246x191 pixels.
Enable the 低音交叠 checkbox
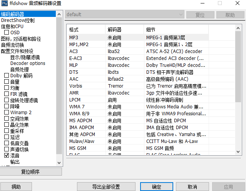pyautogui.click(x=7, y=143)
